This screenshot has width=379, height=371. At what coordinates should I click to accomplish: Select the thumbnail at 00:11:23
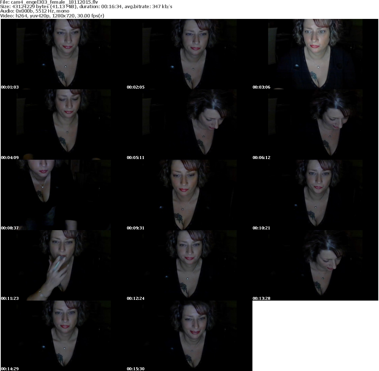[64, 265]
